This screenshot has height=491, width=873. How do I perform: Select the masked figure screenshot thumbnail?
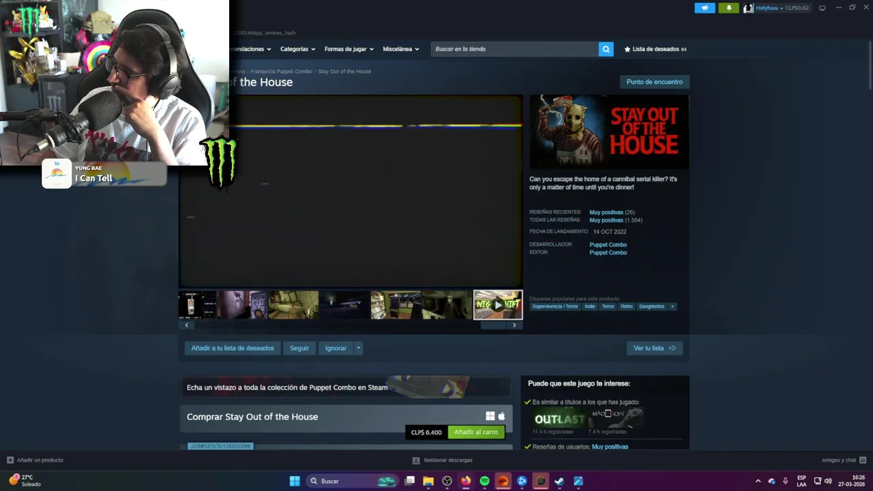(447, 305)
